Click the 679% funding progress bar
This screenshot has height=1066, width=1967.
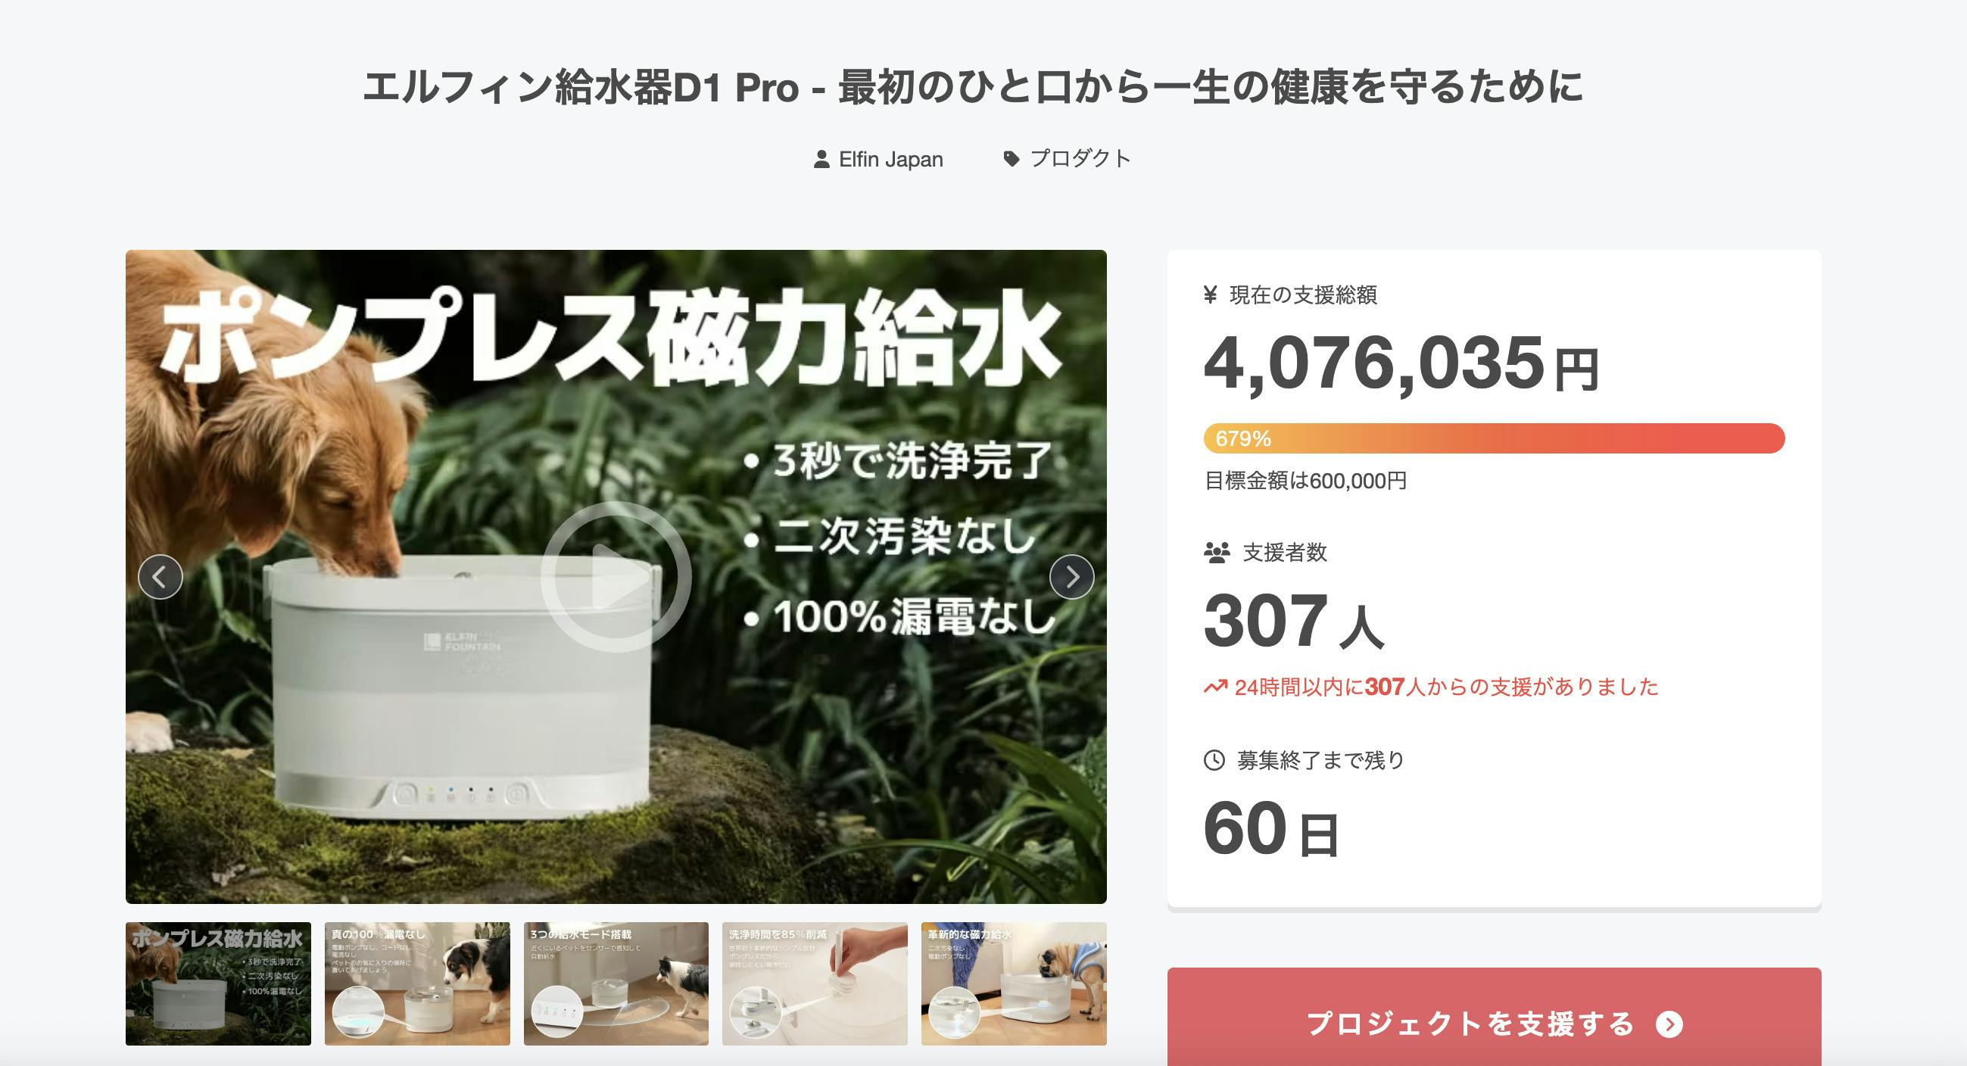(x=1494, y=438)
